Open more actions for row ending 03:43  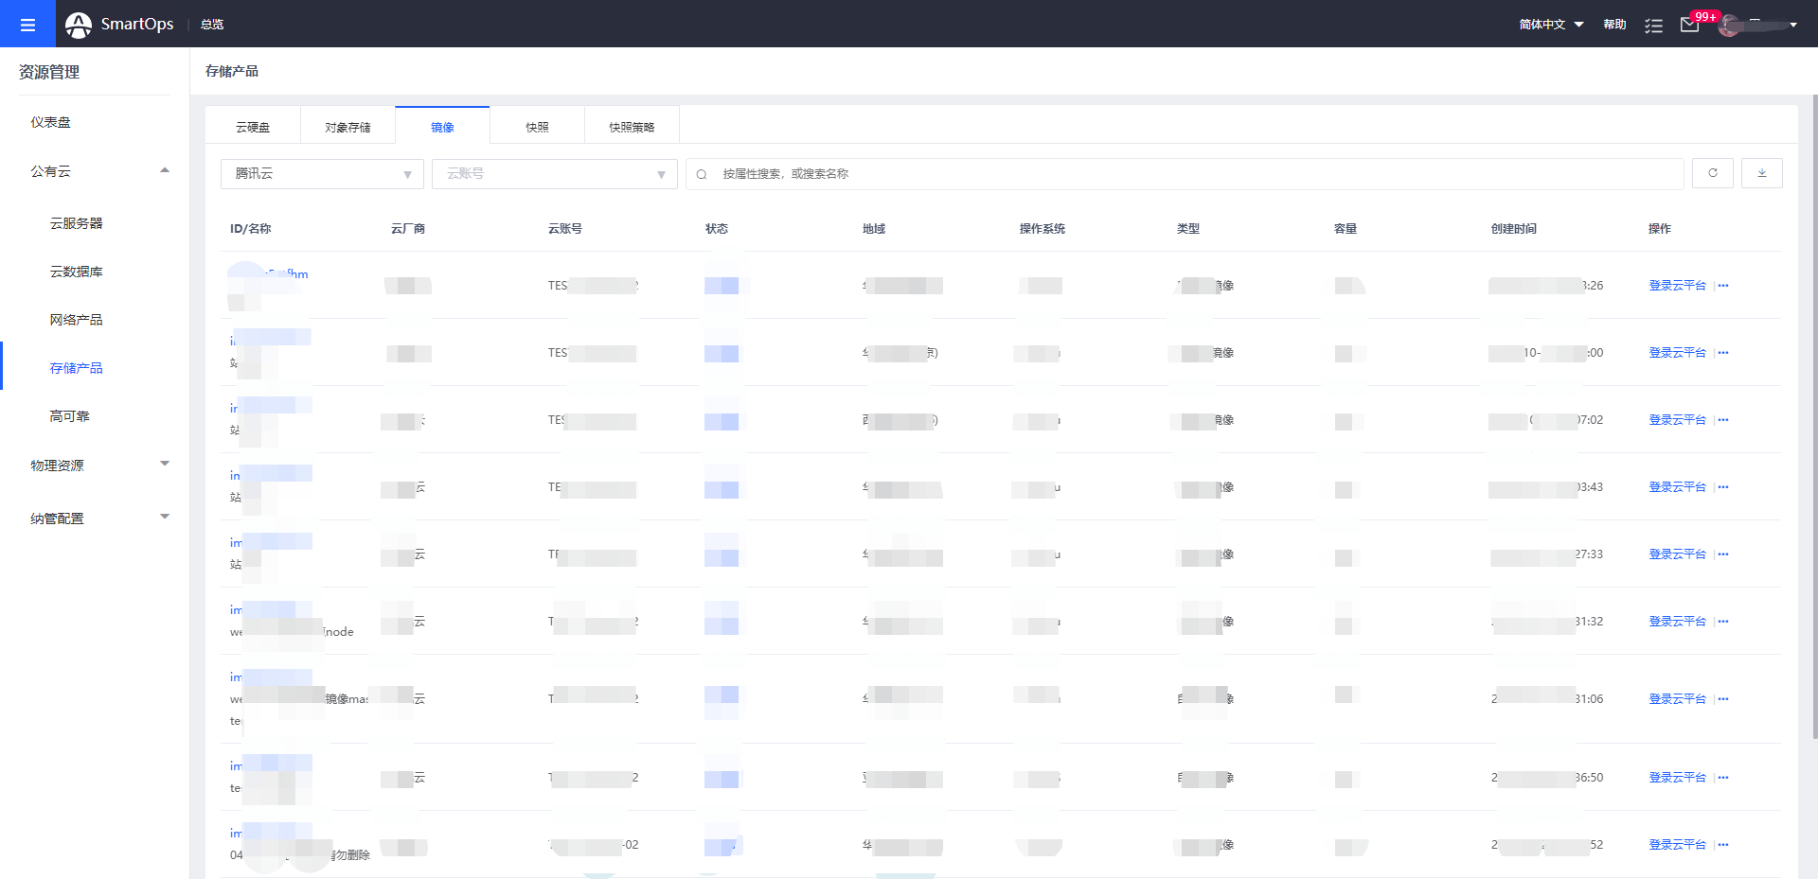point(1723,487)
